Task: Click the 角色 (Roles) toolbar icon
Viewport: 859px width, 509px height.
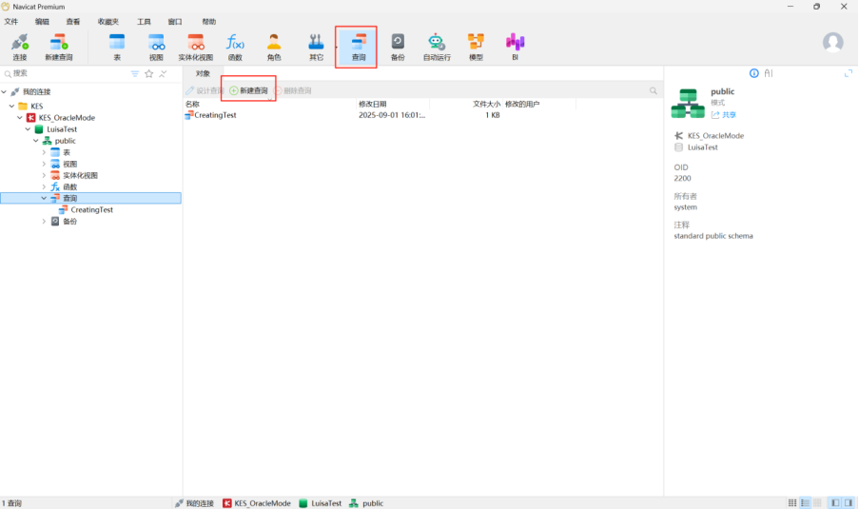Action: (x=274, y=46)
